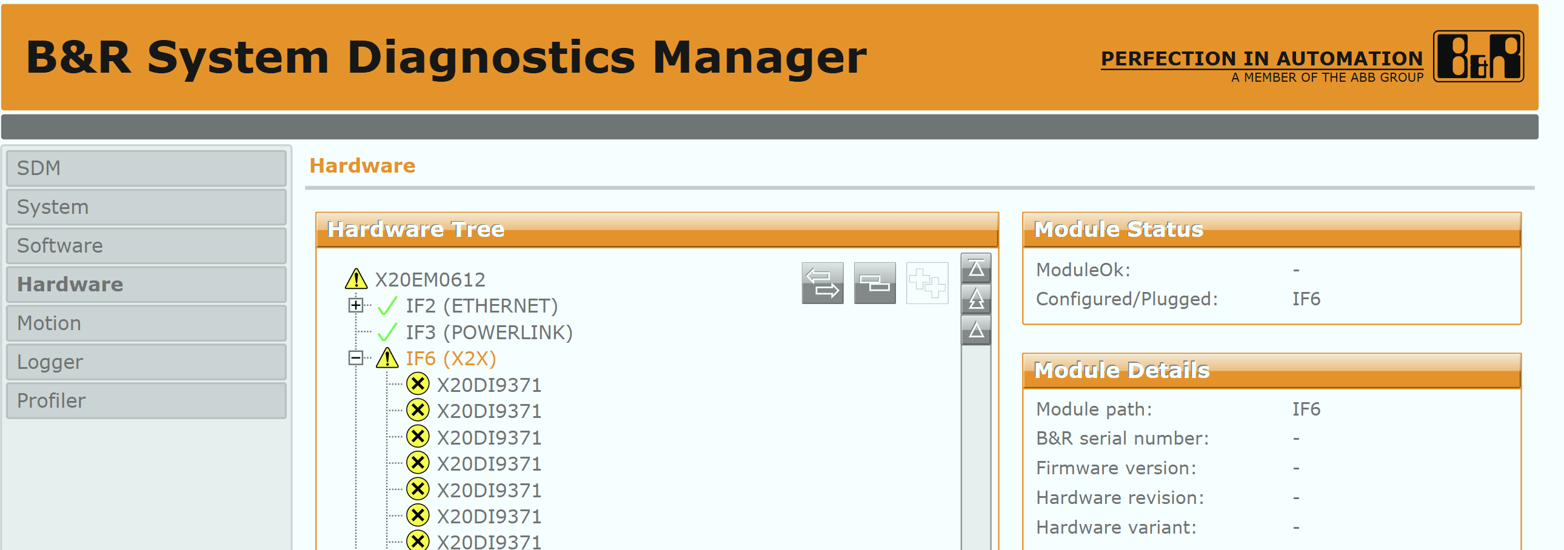Image resolution: width=1564 pixels, height=550 pixels.
Task: Go to the Software section
Action: 146,245
